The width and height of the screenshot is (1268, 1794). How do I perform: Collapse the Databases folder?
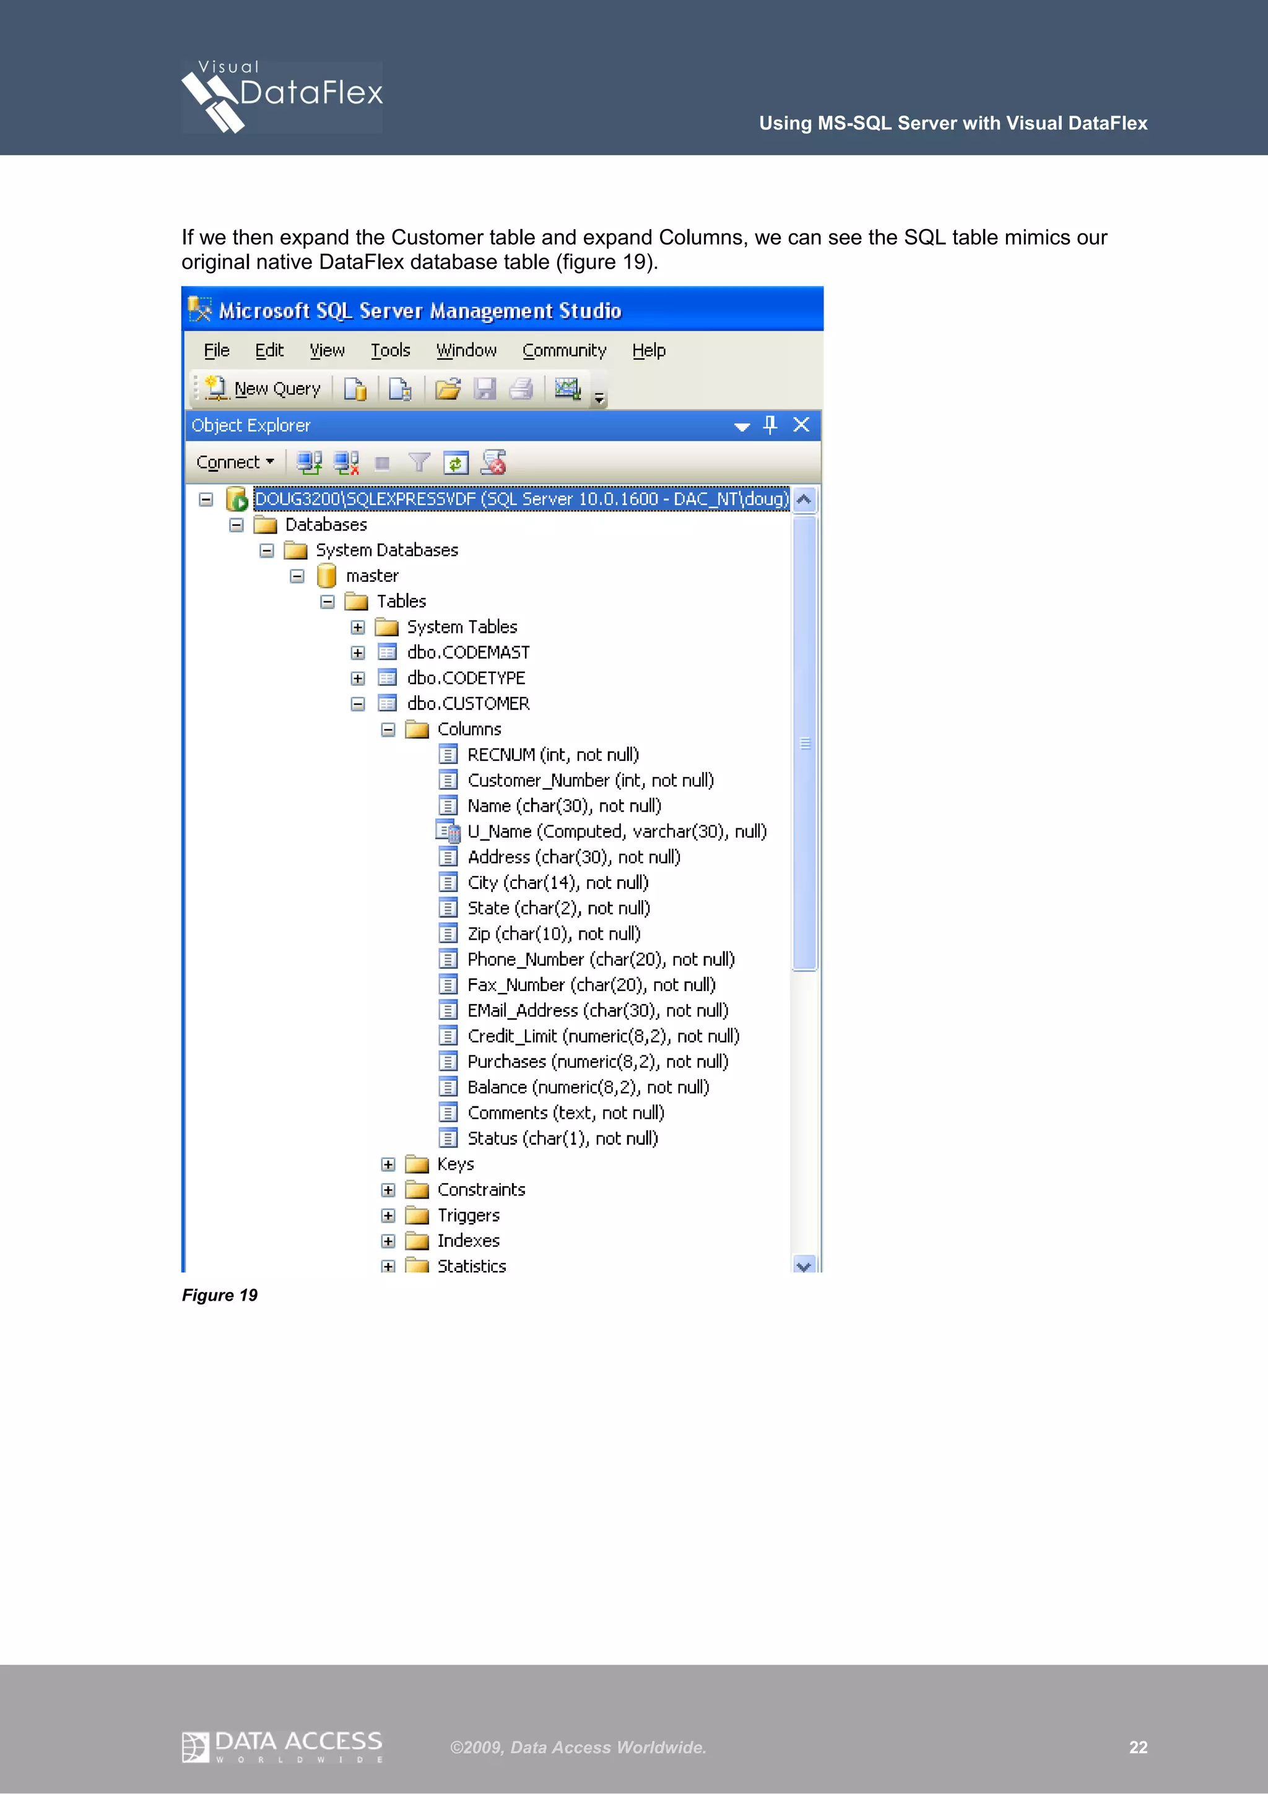pos(237,525)
